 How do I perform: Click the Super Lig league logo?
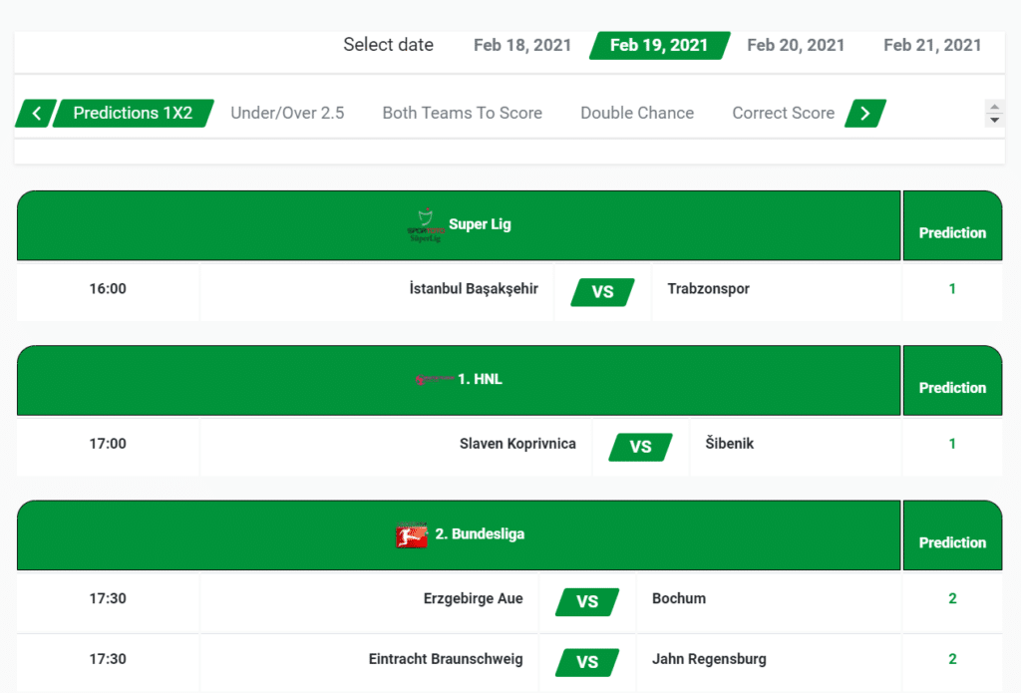[429, 223]
